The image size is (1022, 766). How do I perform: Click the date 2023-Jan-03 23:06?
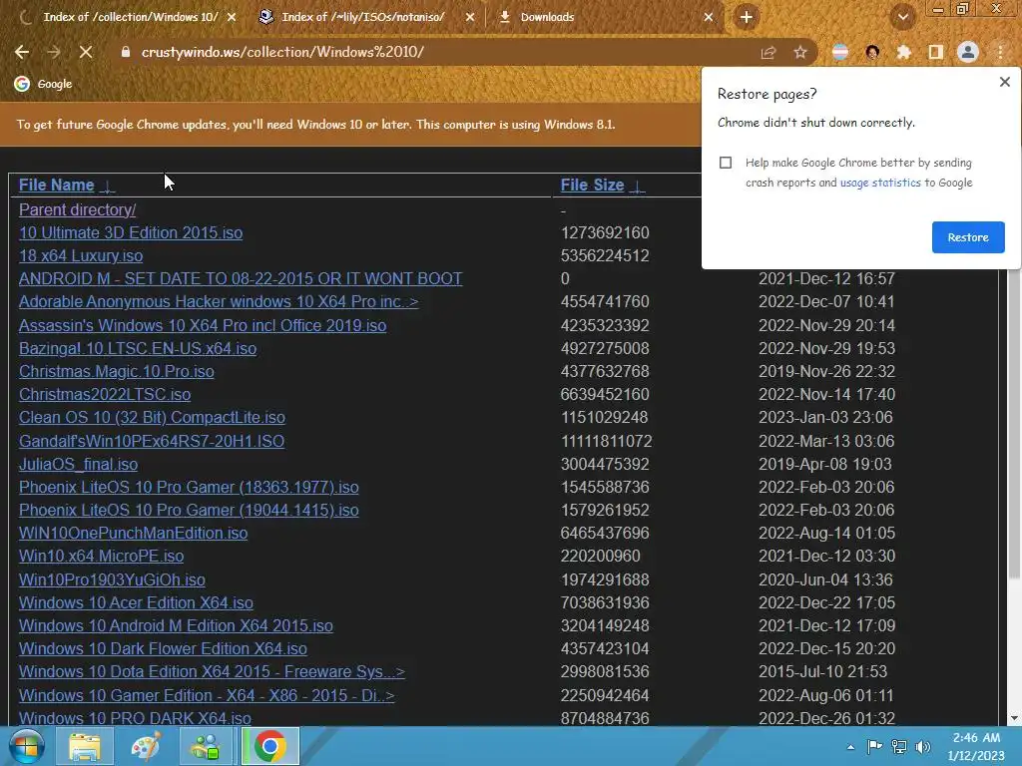click(825, 417)
